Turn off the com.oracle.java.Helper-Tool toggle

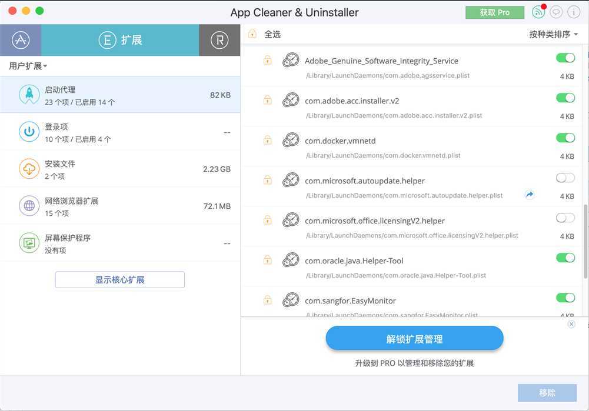coord(565,258)
